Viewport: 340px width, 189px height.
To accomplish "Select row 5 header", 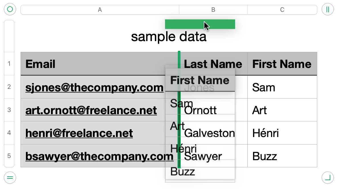I will click(x=9, y=156).
